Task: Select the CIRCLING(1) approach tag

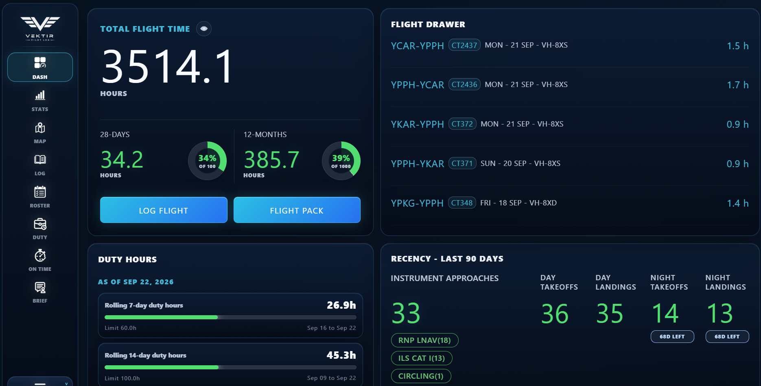Action: (421, 376)
